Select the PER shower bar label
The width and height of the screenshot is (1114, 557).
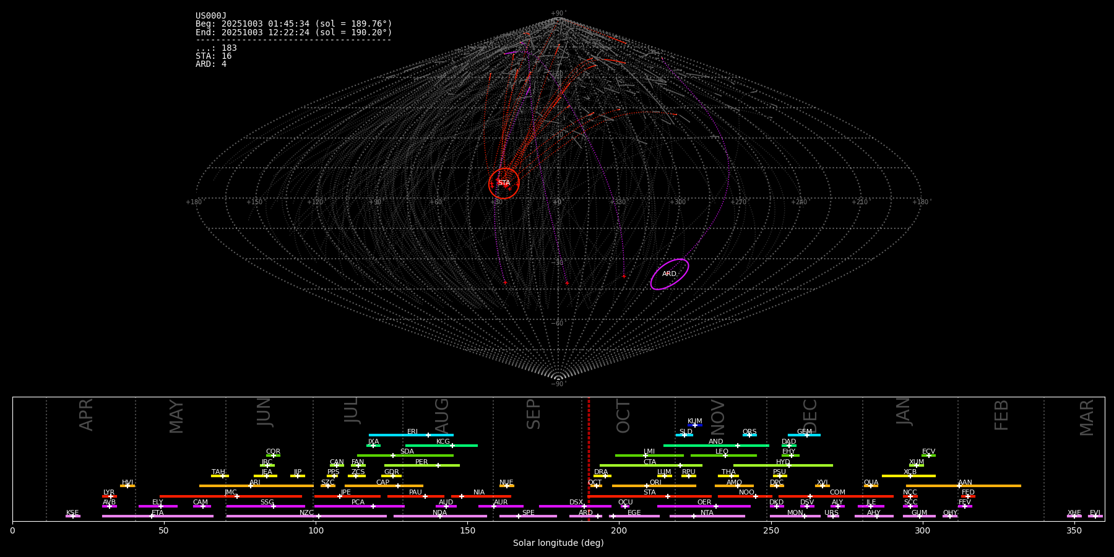coord(421,462)
